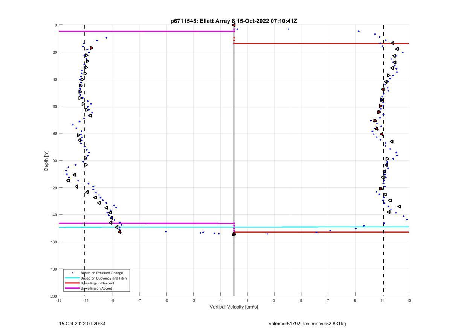Click the red triangle marker at plot top center
The image size is (452, 333).
point(234,25)
